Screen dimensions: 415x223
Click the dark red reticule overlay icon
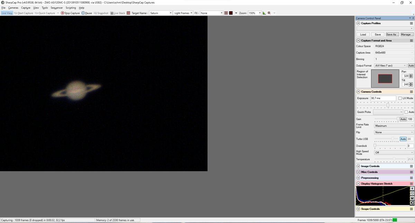tap(231, 13)
